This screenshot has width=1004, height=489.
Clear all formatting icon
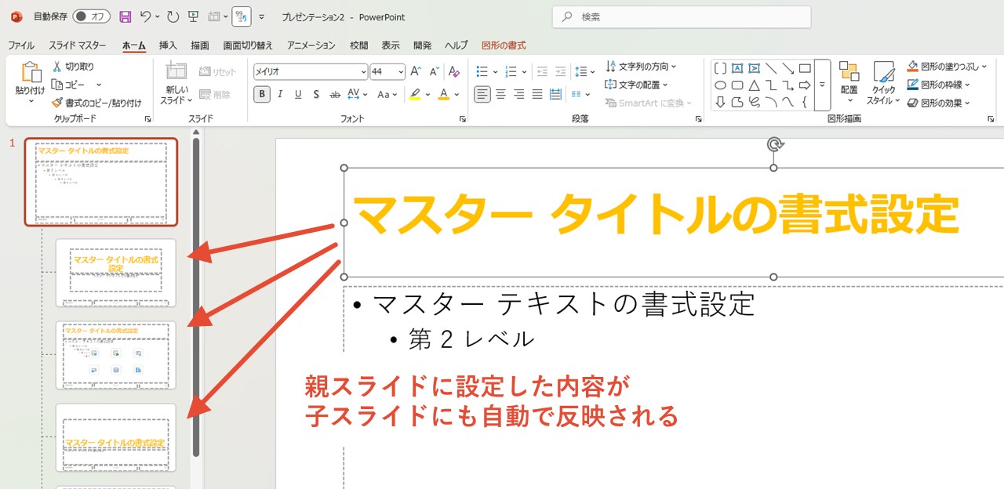point(454,71)
